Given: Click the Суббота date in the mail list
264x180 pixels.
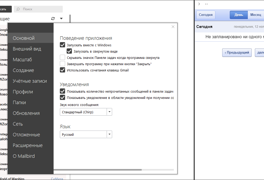Looking at the screenshot, I should [57, 179].
